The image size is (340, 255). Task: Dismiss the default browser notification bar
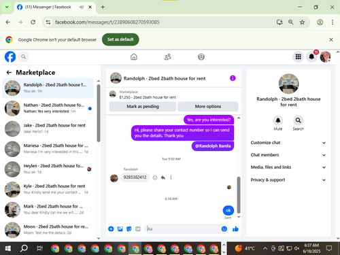331,39
